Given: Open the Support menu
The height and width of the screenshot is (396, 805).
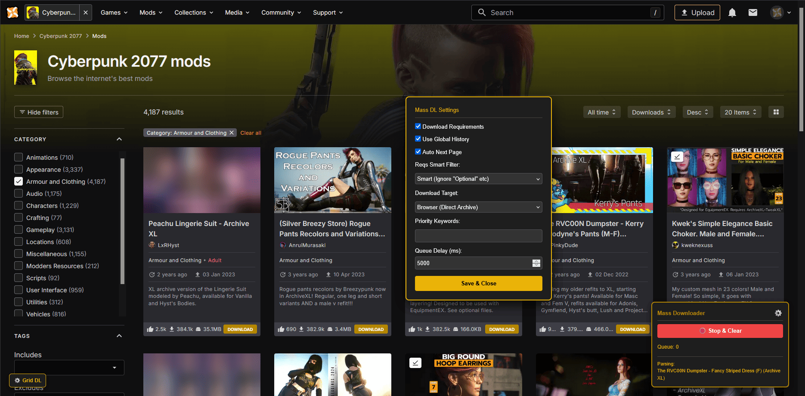Looking at the screenshot, I should point(328,12).
